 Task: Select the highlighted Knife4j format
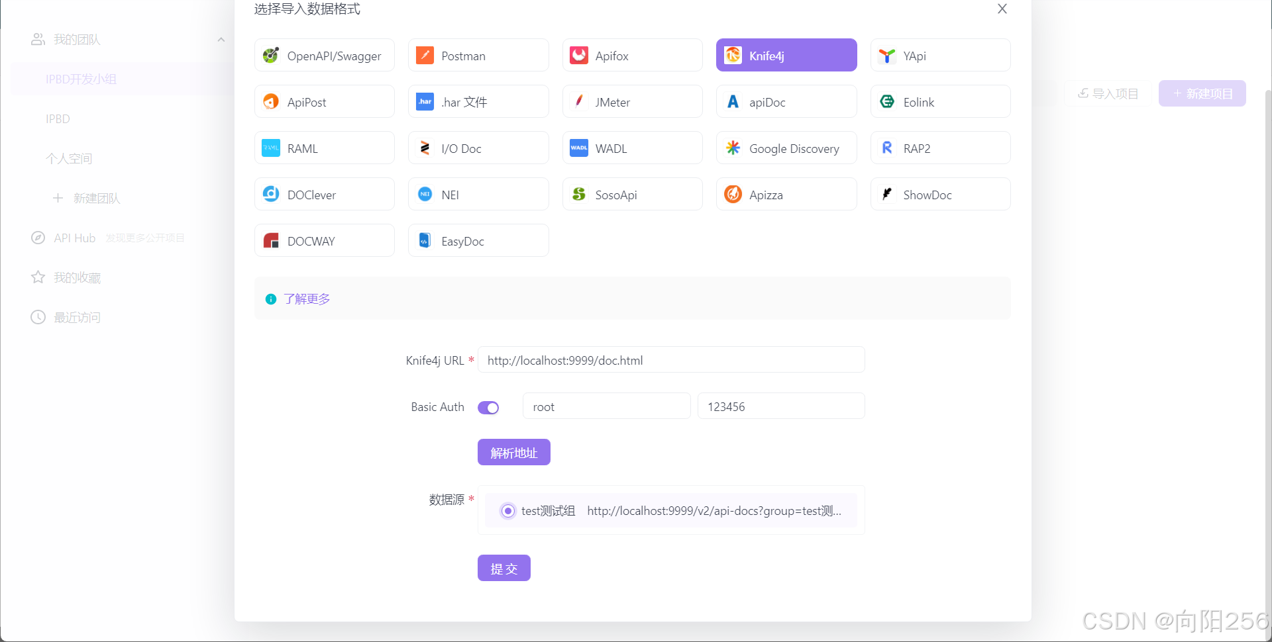pos(786,56)
